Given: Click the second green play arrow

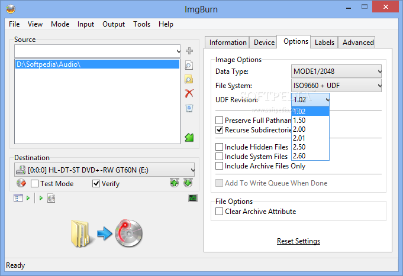Looking at the screenshot, I should tap(41, 198).
